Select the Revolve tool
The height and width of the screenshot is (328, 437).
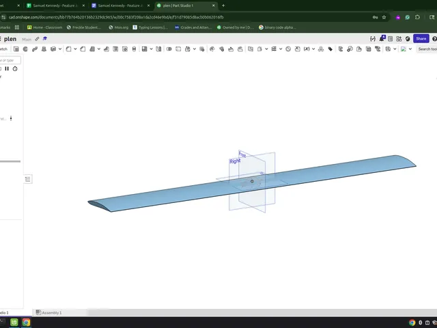[25, 49]
